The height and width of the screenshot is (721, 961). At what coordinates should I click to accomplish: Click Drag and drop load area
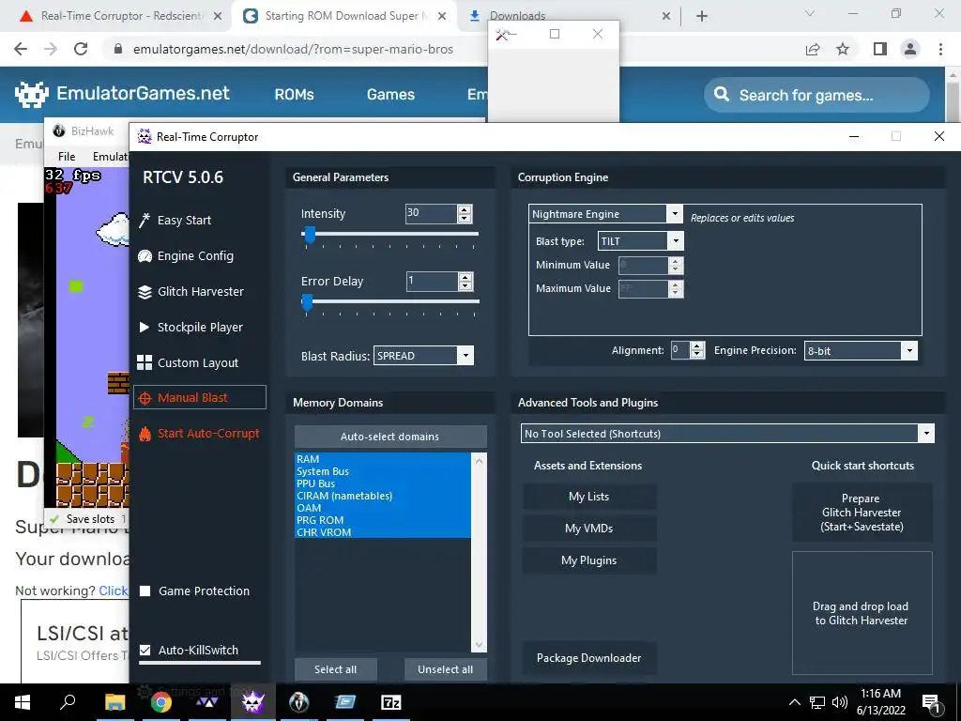click(862, 613)
